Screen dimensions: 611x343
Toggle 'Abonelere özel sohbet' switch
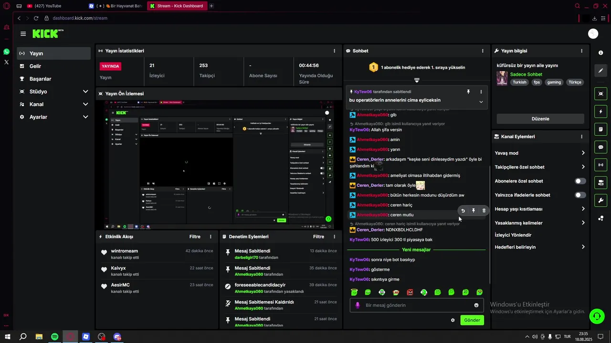point(580,181)
